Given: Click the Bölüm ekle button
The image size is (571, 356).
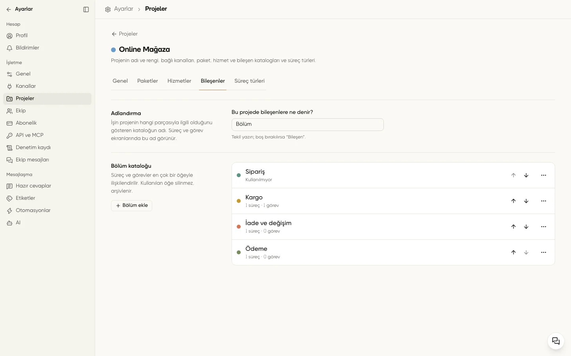Looking at the screenshot, I should pos(132,206).
